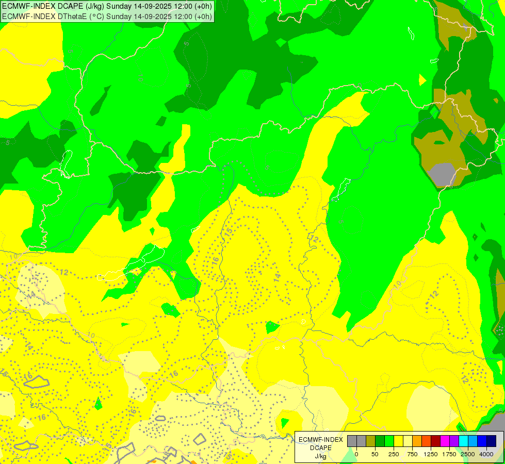Click the bright green legend swatch
The width and height of the screenshot is (505, 464).
pyautogui.click(x=389, y=441)
